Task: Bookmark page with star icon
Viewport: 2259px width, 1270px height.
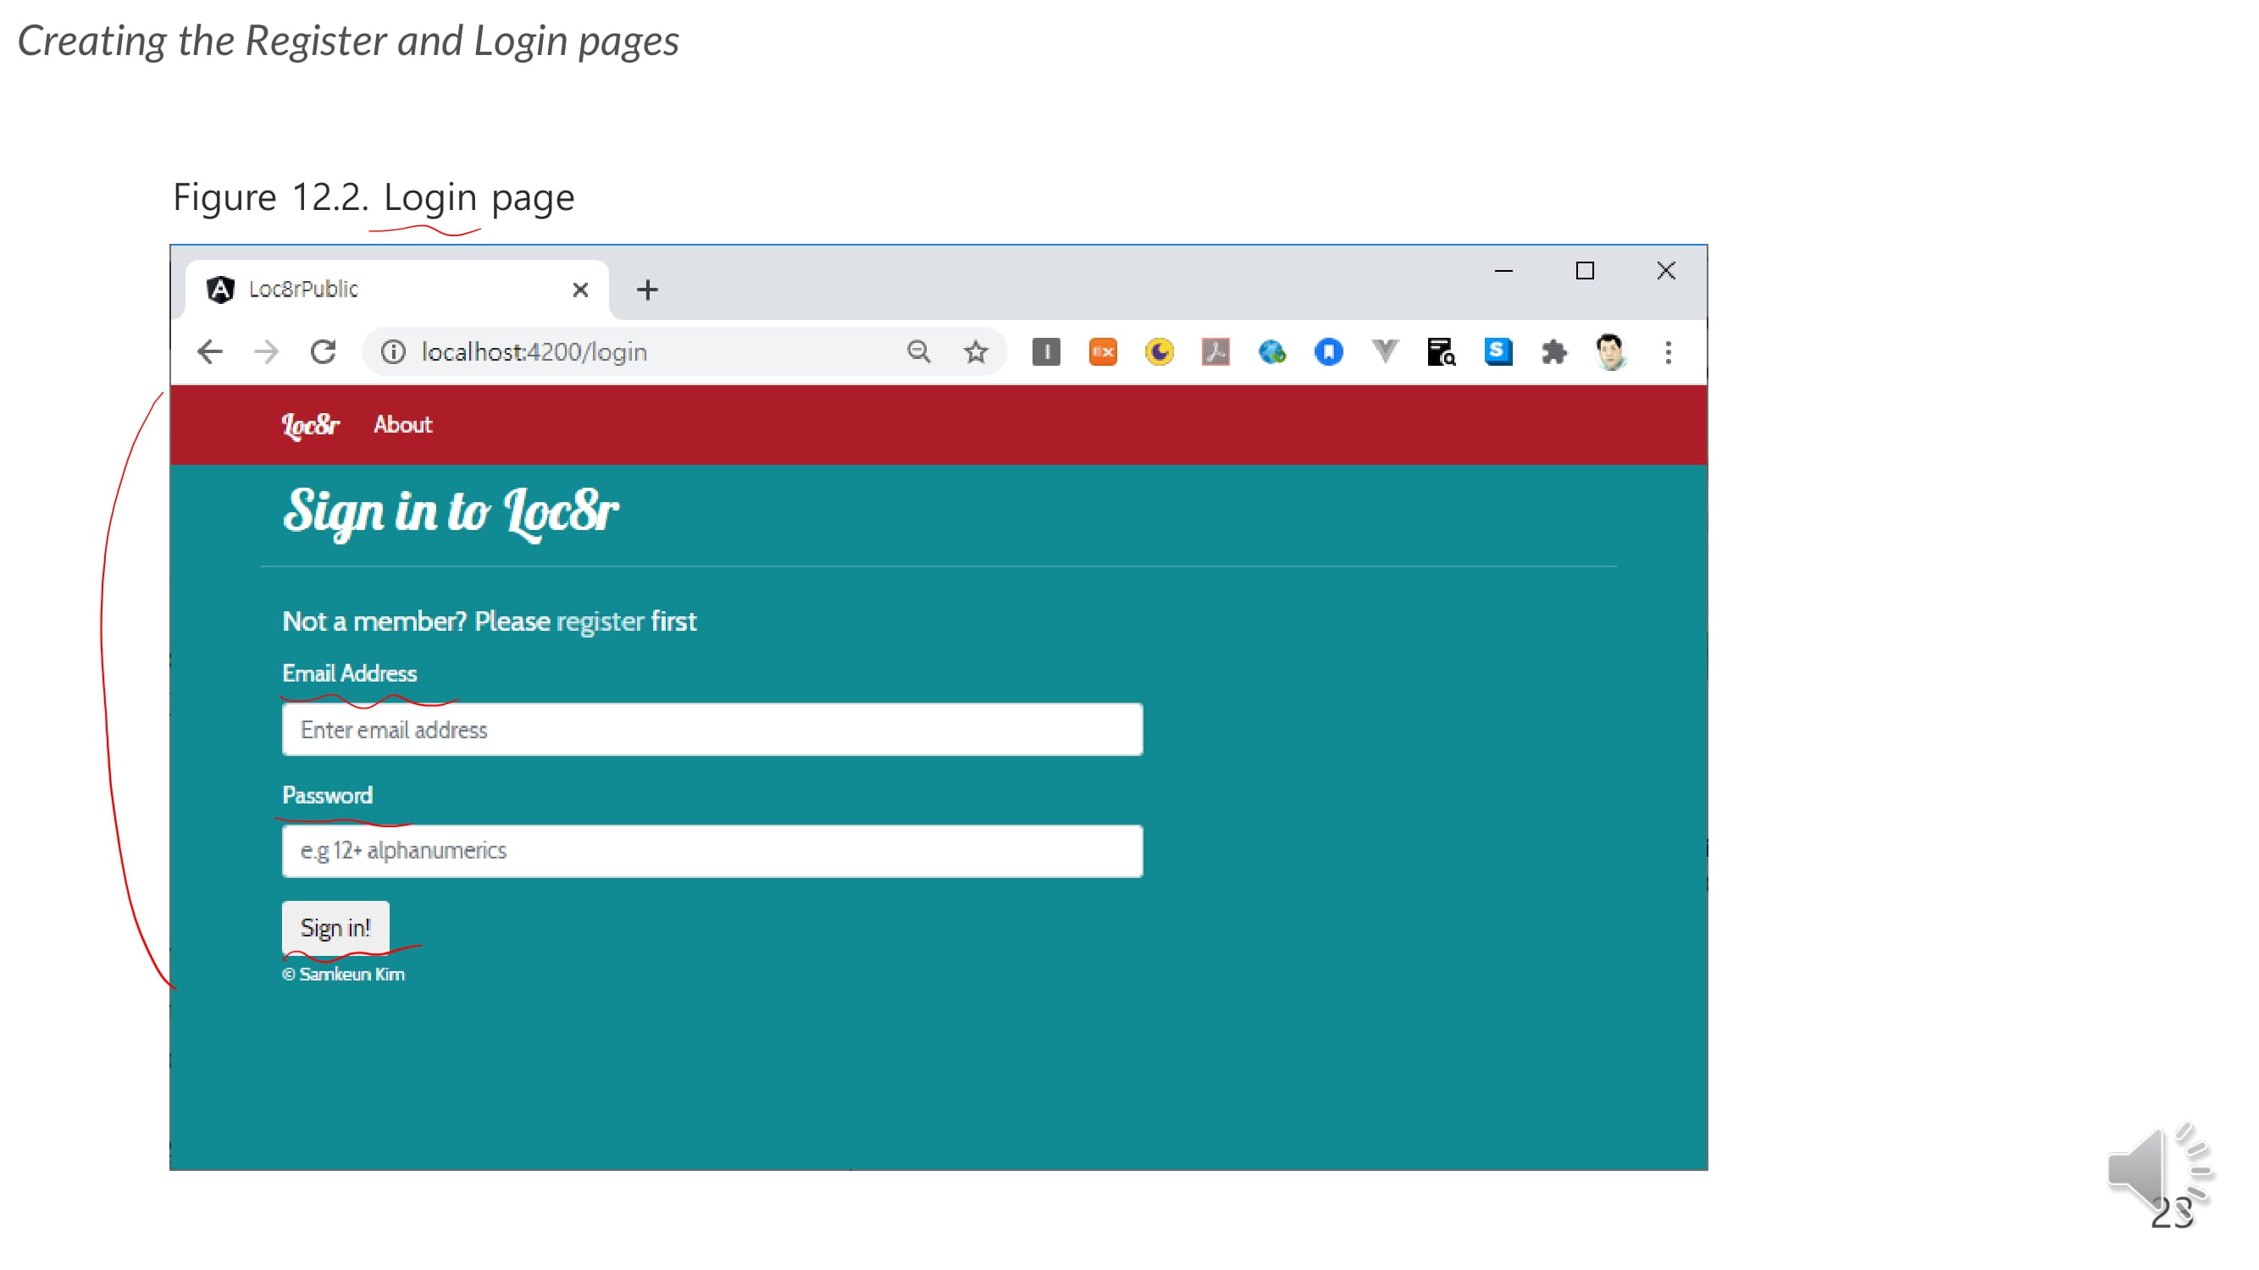Action: (x=975, y=352)
